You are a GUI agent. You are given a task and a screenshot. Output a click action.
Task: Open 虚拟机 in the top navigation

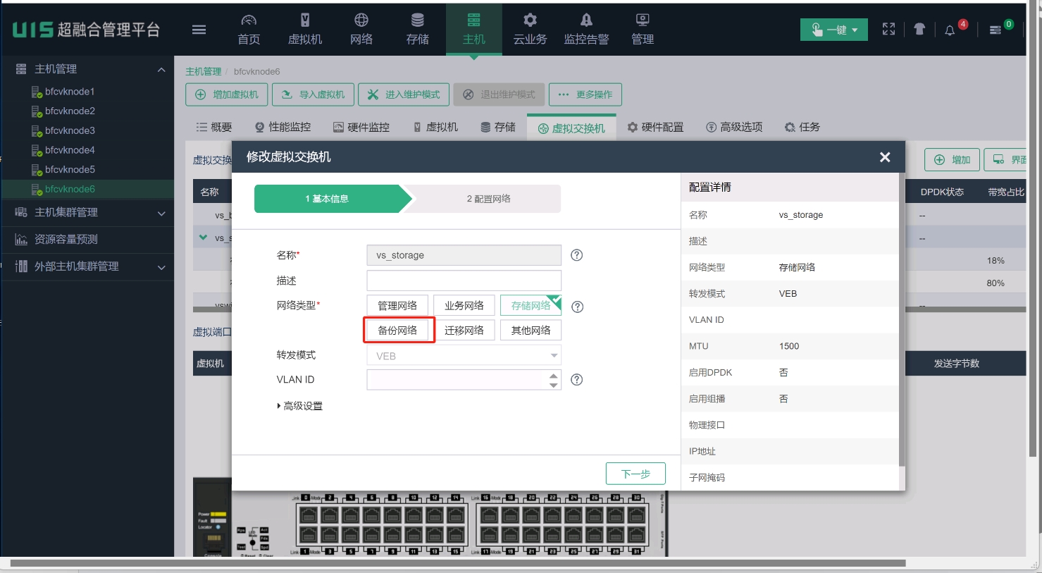tap(305, 30)
